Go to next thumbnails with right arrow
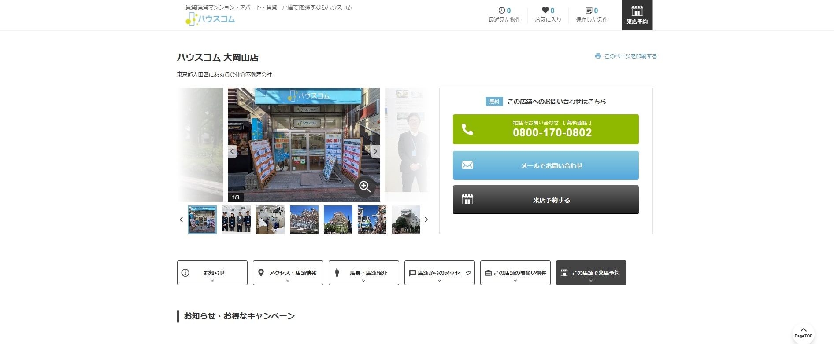This screenshot has width=834, height=344. [426, 220]
